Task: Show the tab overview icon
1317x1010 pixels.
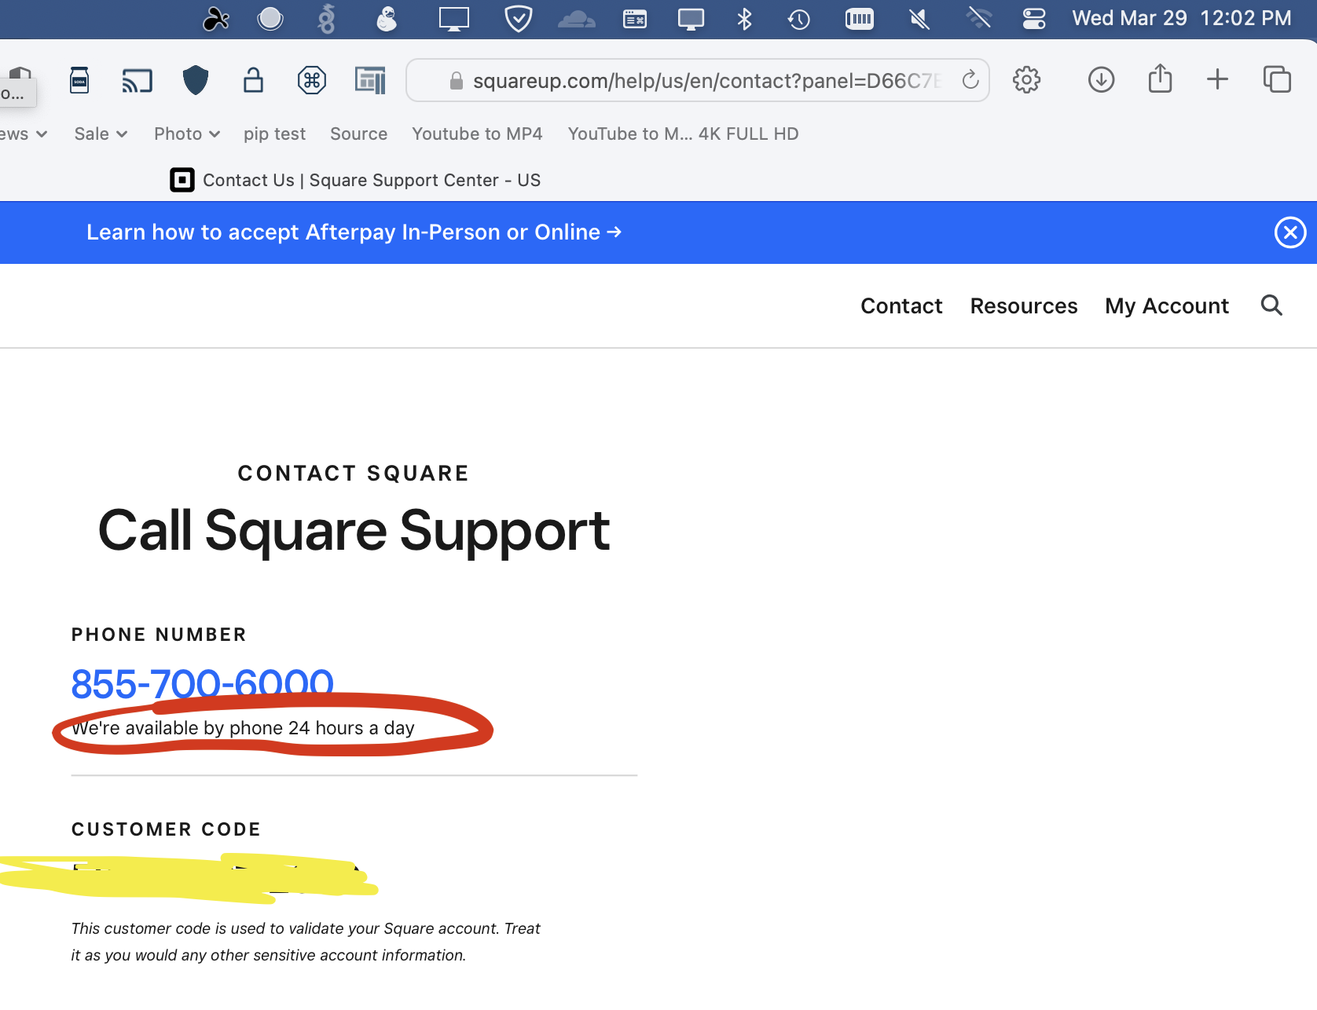Action: (x=1276, y=79)
